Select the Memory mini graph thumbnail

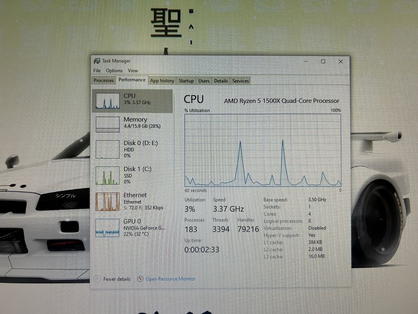click(x=108, y=124)
